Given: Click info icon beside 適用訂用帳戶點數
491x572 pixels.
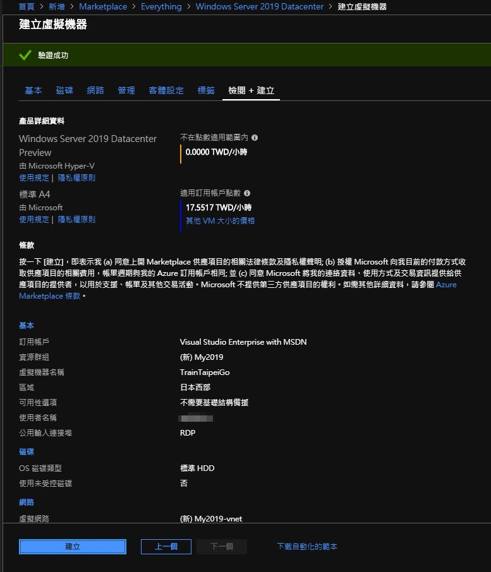Looking at the screenshot, I should coord(247,193).
